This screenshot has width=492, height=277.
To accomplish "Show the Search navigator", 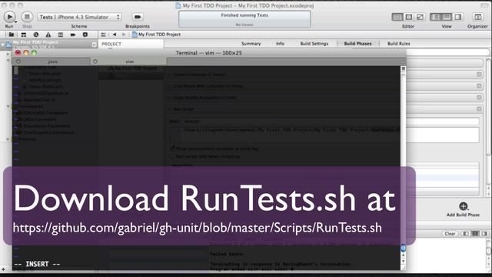I will point(36,35).
